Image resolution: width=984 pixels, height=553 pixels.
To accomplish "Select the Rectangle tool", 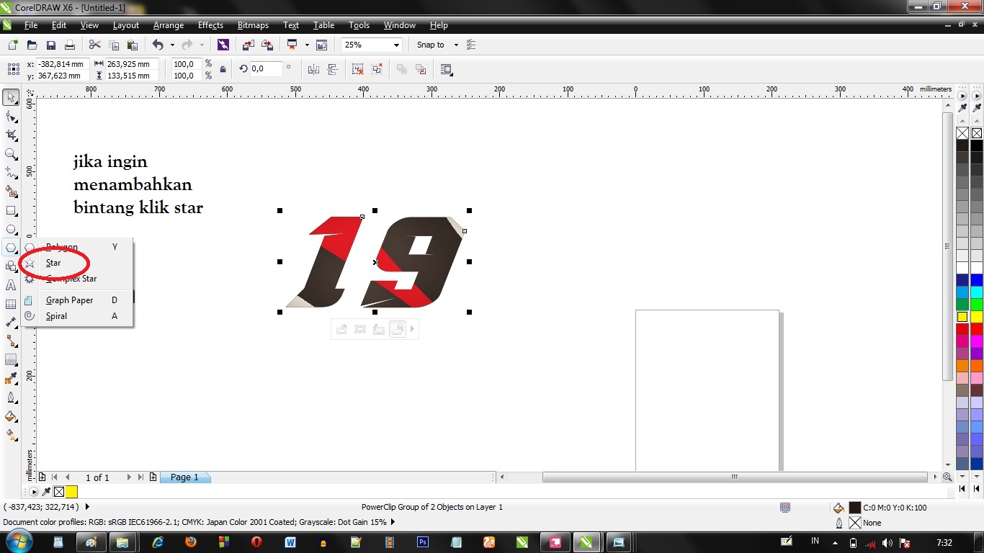I will [x=11, y=210].
